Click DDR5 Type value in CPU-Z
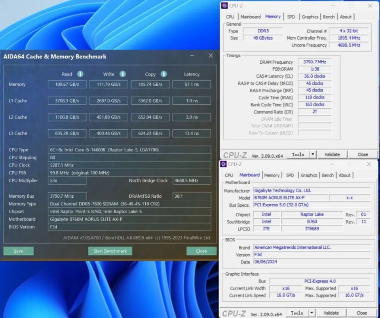 click(263, 31)
